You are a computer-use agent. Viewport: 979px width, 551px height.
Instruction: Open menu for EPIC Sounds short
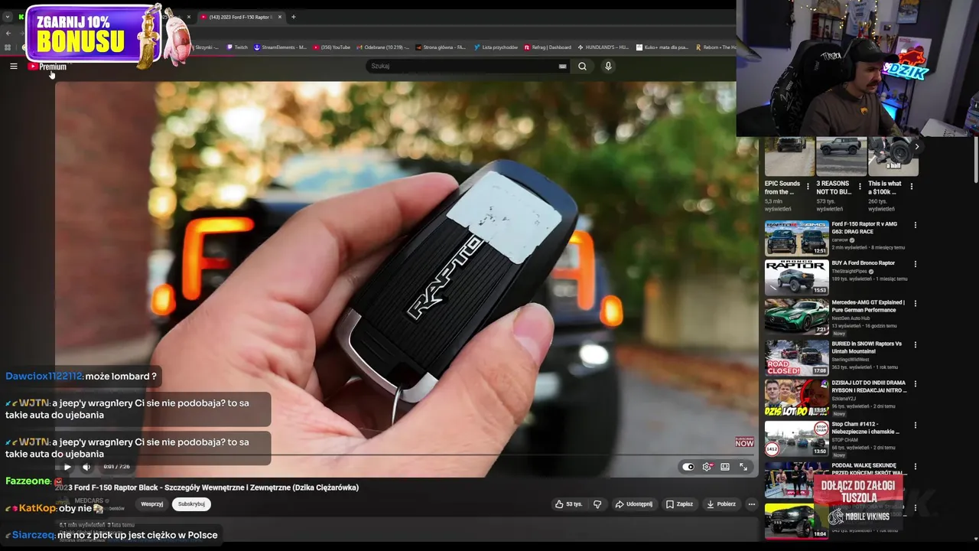click(808, 187)
